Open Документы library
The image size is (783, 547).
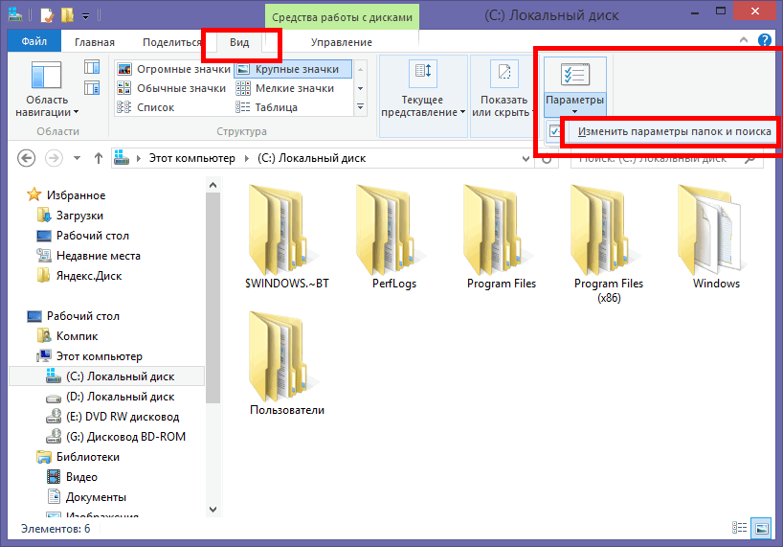pos(96,497)
